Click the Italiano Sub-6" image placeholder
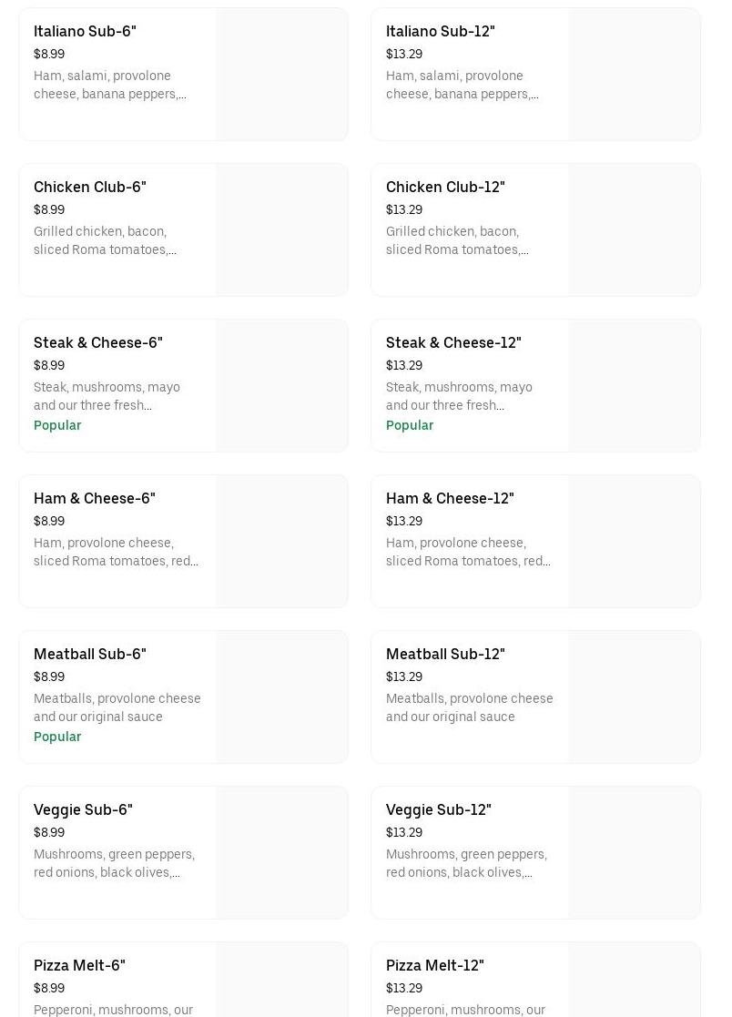This screenshot has width=732, height=1017. [281, 75]
